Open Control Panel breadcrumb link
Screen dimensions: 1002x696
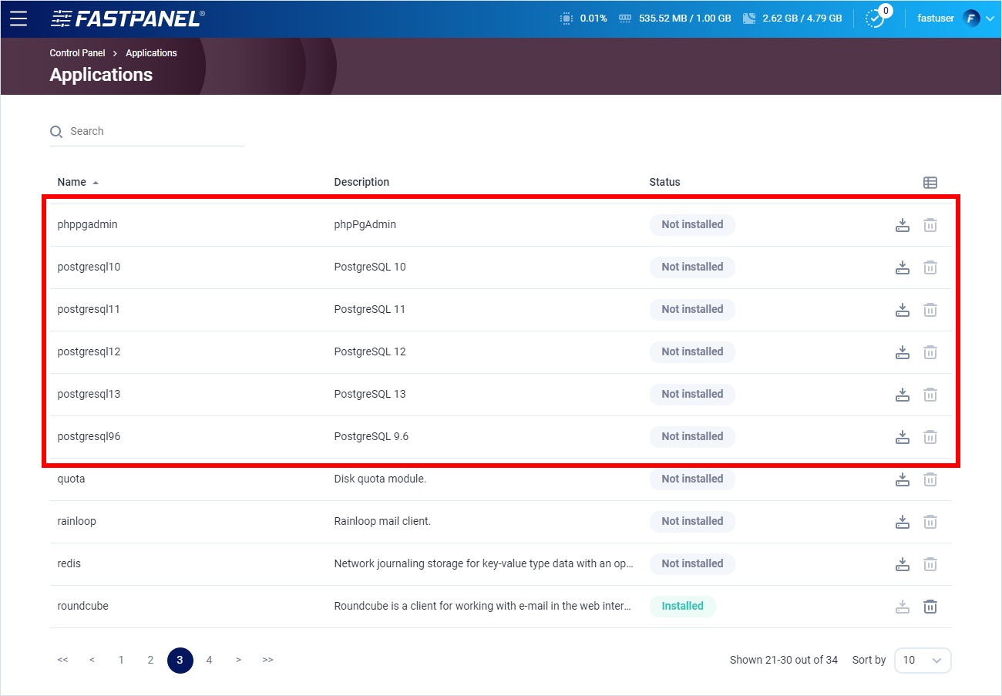click(77, 53)
